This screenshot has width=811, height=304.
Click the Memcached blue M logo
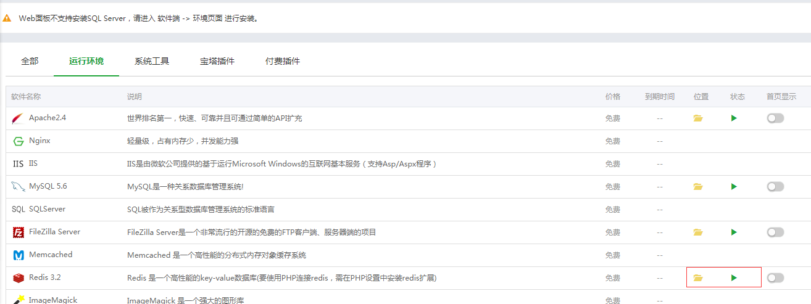click(19, 255)
